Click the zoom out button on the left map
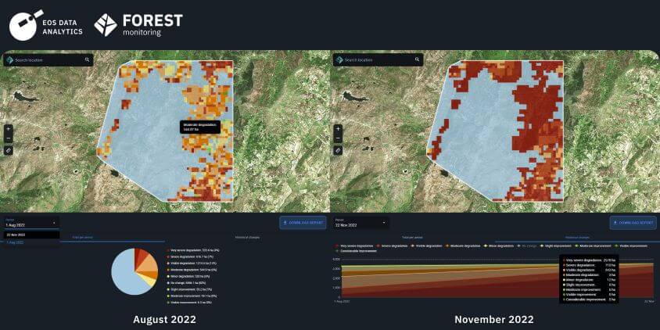 [9, 138]
